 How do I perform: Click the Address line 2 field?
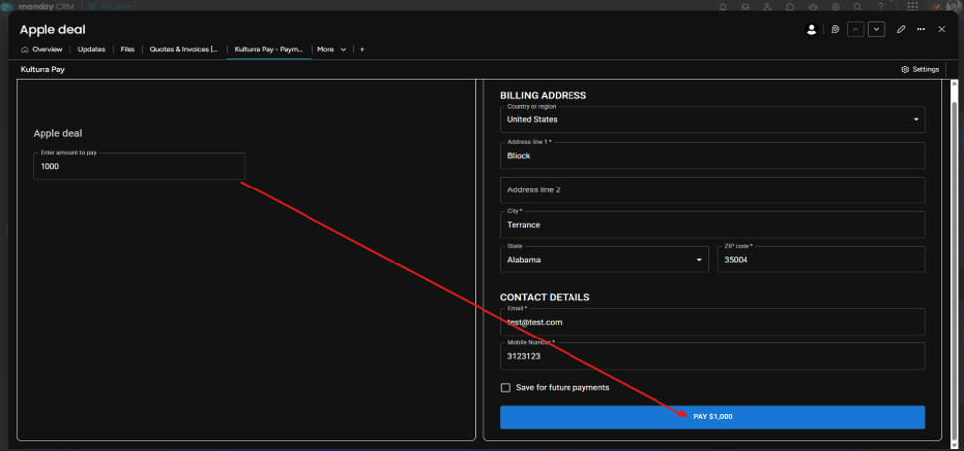[713, 189]
